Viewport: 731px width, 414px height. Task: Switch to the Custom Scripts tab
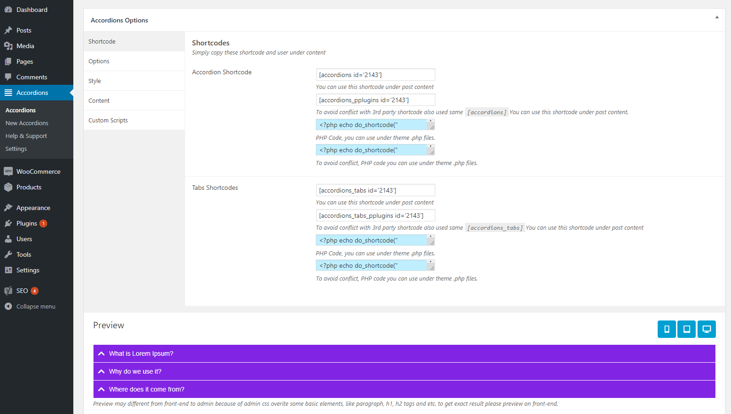click(x=108, y=120)
